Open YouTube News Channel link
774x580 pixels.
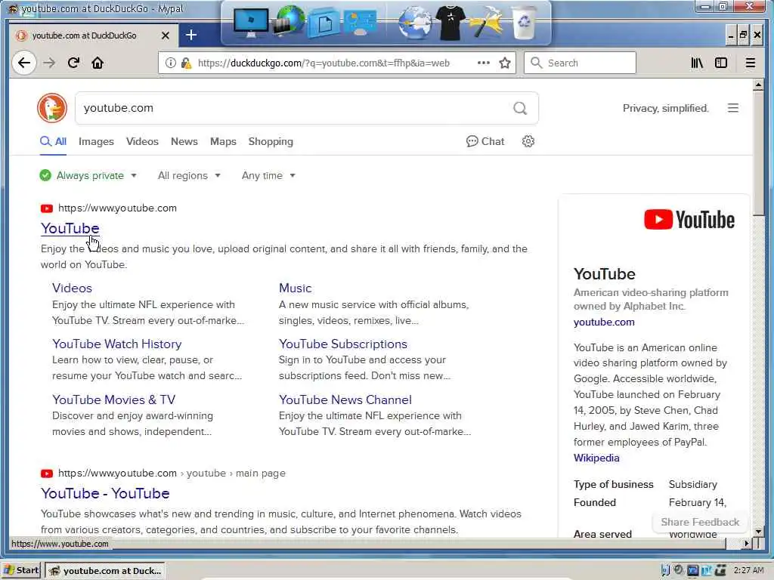pos(345,400)
